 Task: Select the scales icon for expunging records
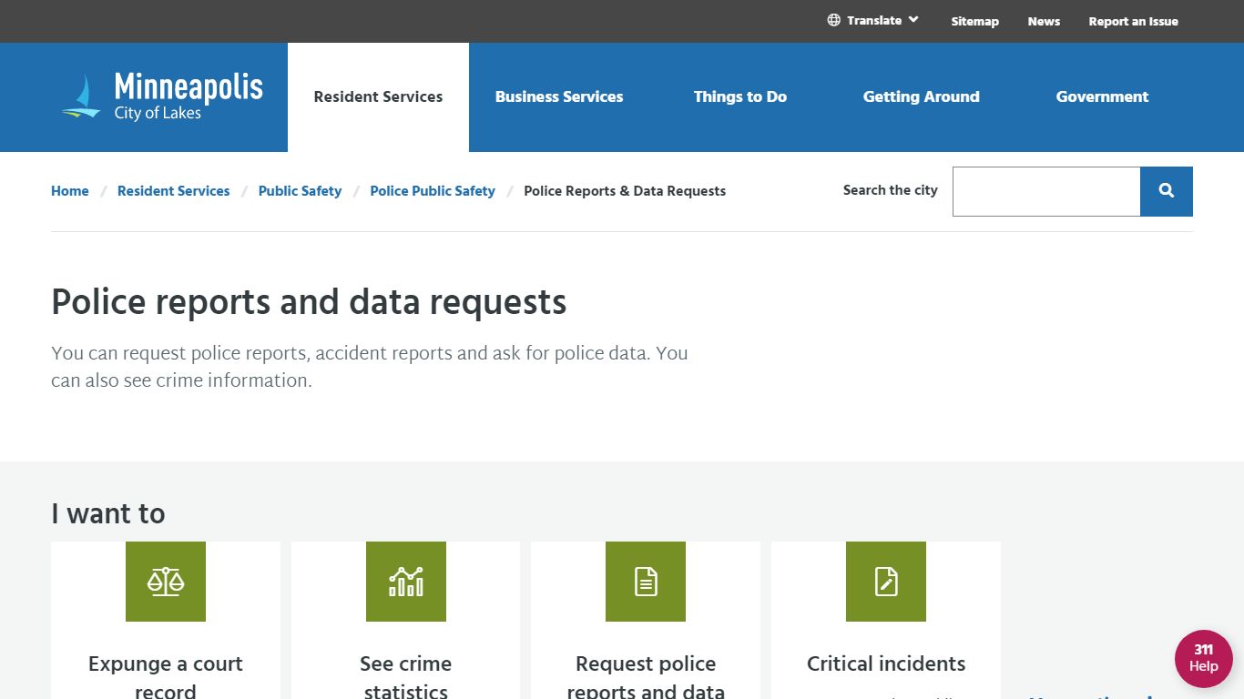(x=166, y=582)
